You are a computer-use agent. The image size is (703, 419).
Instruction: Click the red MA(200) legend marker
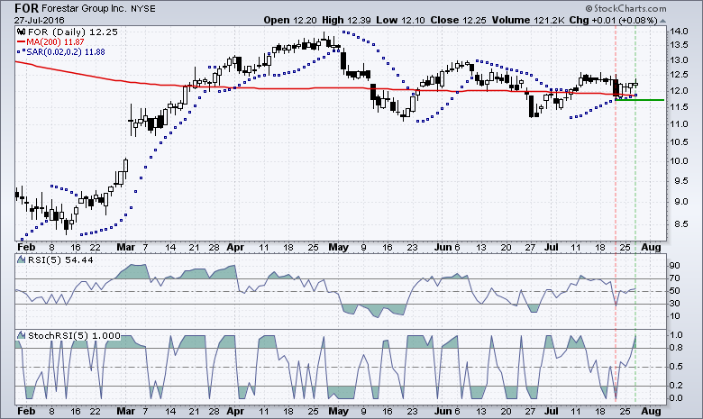(x=23, y=41)
